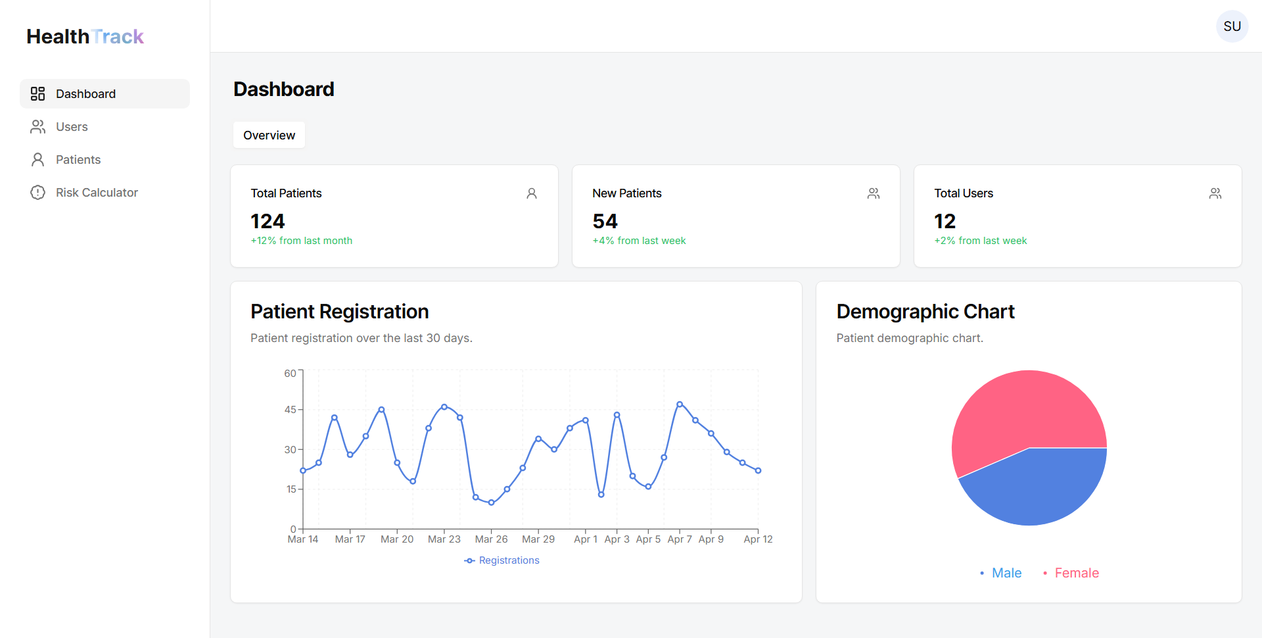
Task: Click the people icon on New Patients card
Action: [873, 193]
